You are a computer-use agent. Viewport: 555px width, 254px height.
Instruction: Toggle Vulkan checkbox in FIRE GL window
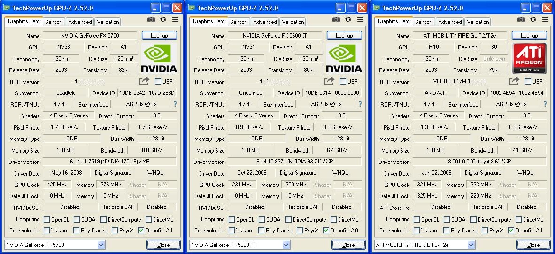pos(417,231)
